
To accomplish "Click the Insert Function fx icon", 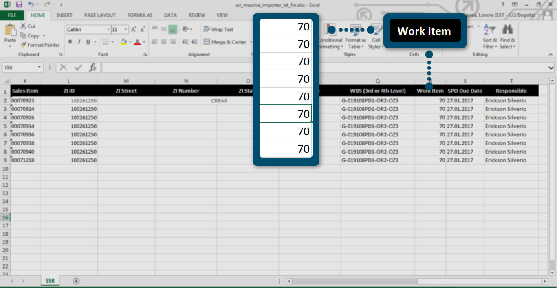I will pos(93,67).
